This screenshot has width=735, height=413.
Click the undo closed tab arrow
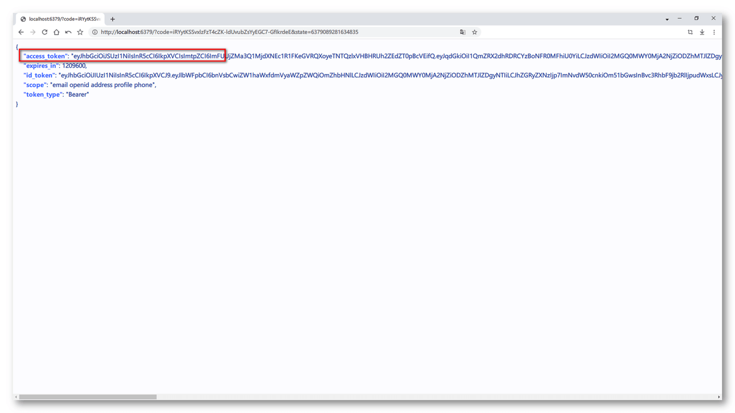68,32
